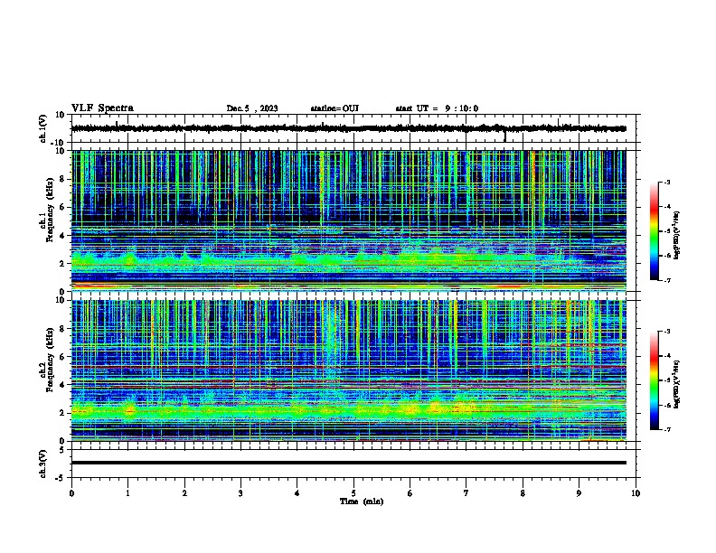Image resolution: width=716 pixels, height=553 pixels.
Task: Click the time-axis tick label "9"
Action: pyautogui.click(x=579, y=493)
